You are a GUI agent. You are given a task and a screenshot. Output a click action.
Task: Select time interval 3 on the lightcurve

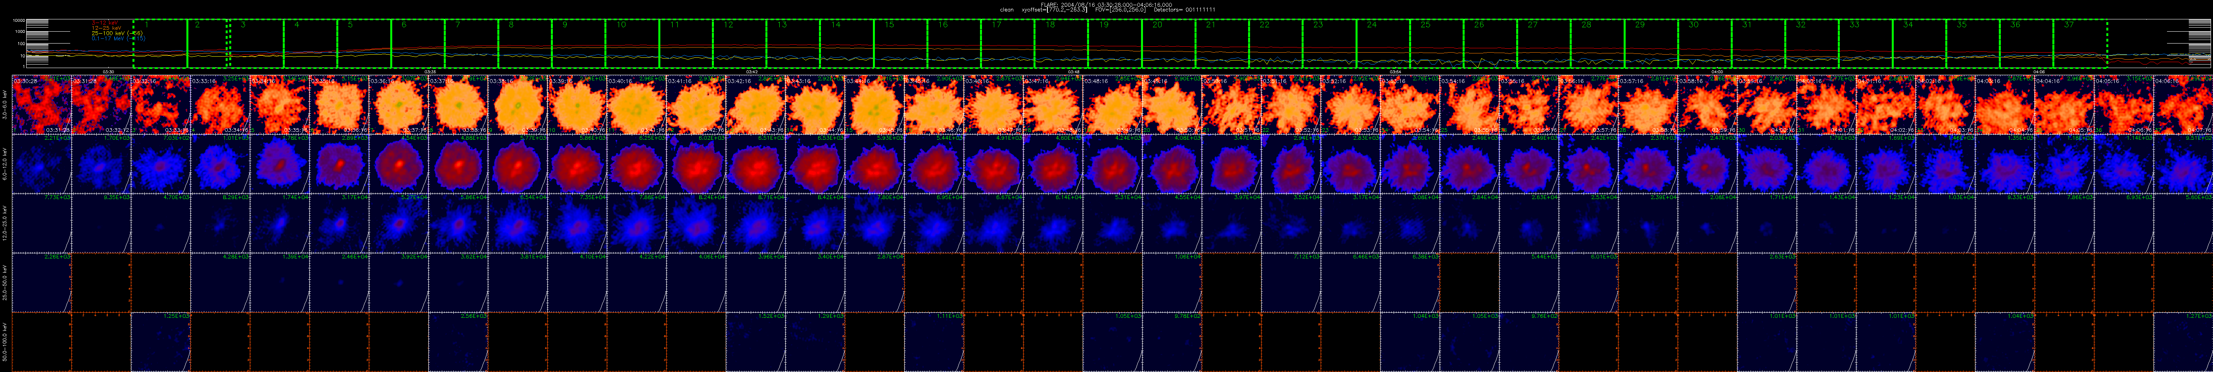[257, 44]
